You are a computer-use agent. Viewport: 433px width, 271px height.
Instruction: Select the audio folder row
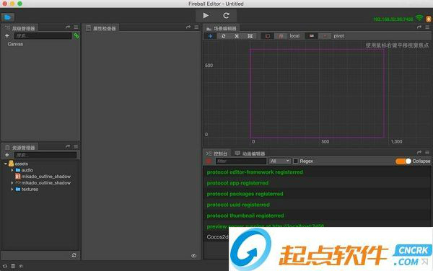[x=40, y=170]
